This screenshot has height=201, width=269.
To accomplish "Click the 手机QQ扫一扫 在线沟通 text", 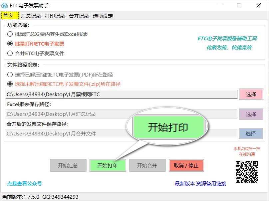I will (x=247, y=151).
